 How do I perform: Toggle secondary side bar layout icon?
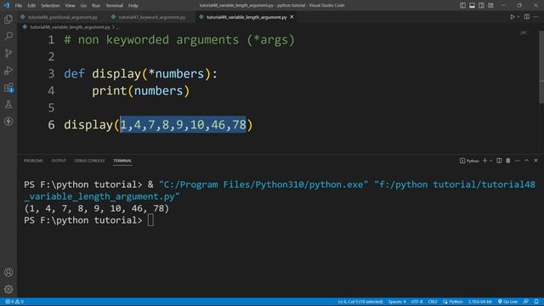[x=481, y=5]
